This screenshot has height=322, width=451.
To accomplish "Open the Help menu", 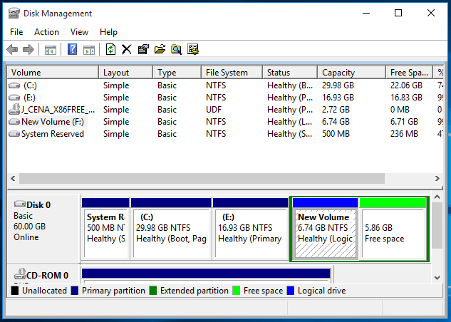I will (108, 32).
